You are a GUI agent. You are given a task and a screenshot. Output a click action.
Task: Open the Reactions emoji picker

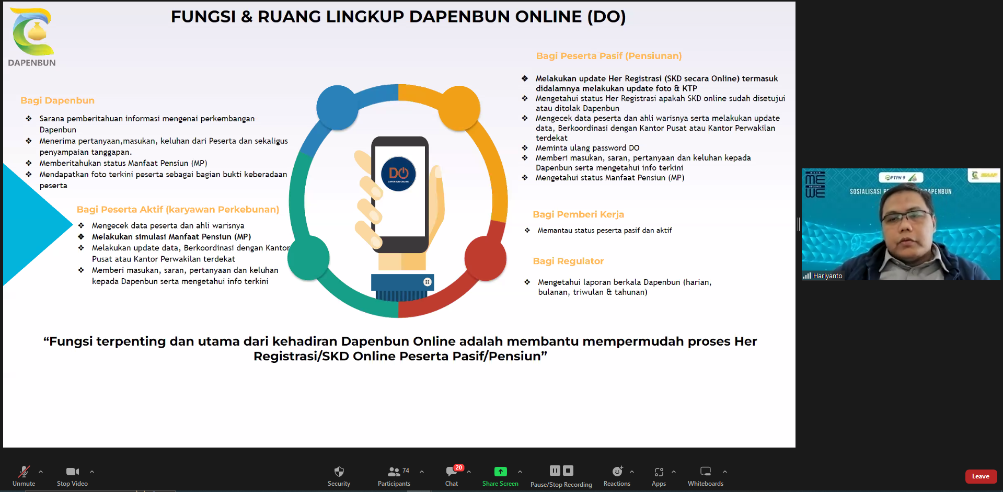pos(617,476)
